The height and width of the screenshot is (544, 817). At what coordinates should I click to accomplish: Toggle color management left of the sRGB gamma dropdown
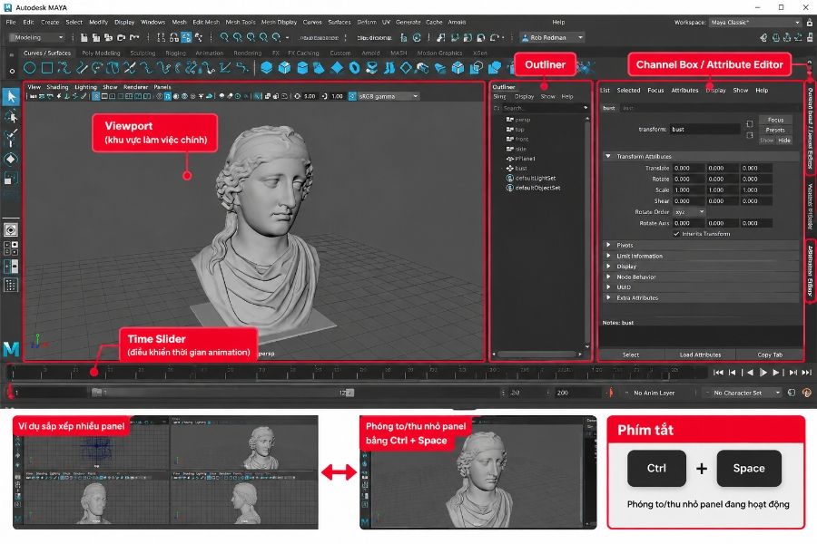352,96
